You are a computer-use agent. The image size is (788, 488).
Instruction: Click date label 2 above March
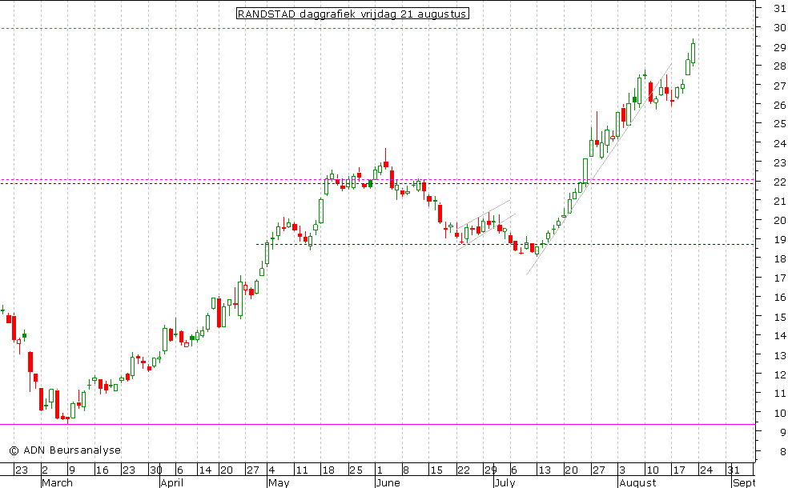[x=45, y=470]
